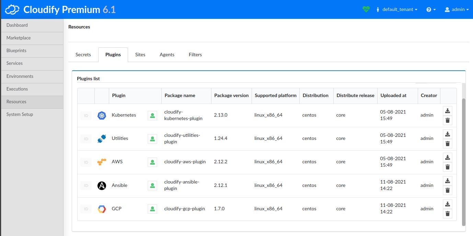Download the cloudify-kubernetes-plugin package
Viewport: 473px width, 236px height.
(x=447, y=110)
